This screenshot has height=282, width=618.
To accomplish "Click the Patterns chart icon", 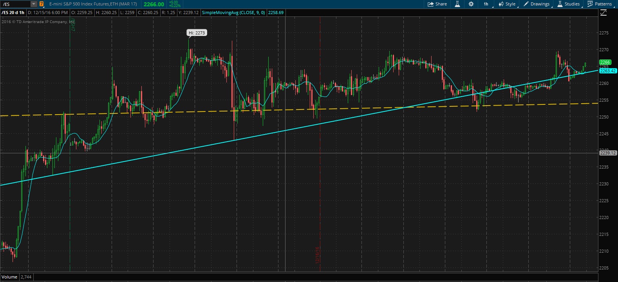I will [x=590, y=4].
